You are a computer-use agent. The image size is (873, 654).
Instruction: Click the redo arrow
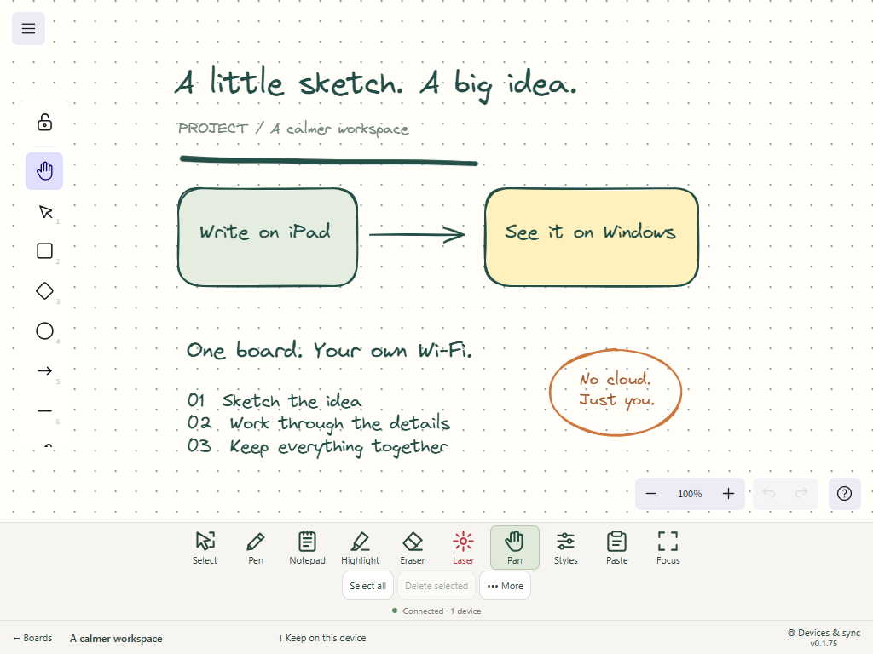pyautogui.click(x=801, y=494)
